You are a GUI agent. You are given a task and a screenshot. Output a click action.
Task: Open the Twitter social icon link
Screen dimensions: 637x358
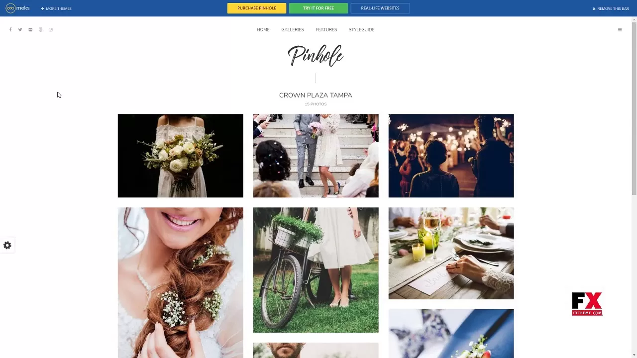coord(20,30)
